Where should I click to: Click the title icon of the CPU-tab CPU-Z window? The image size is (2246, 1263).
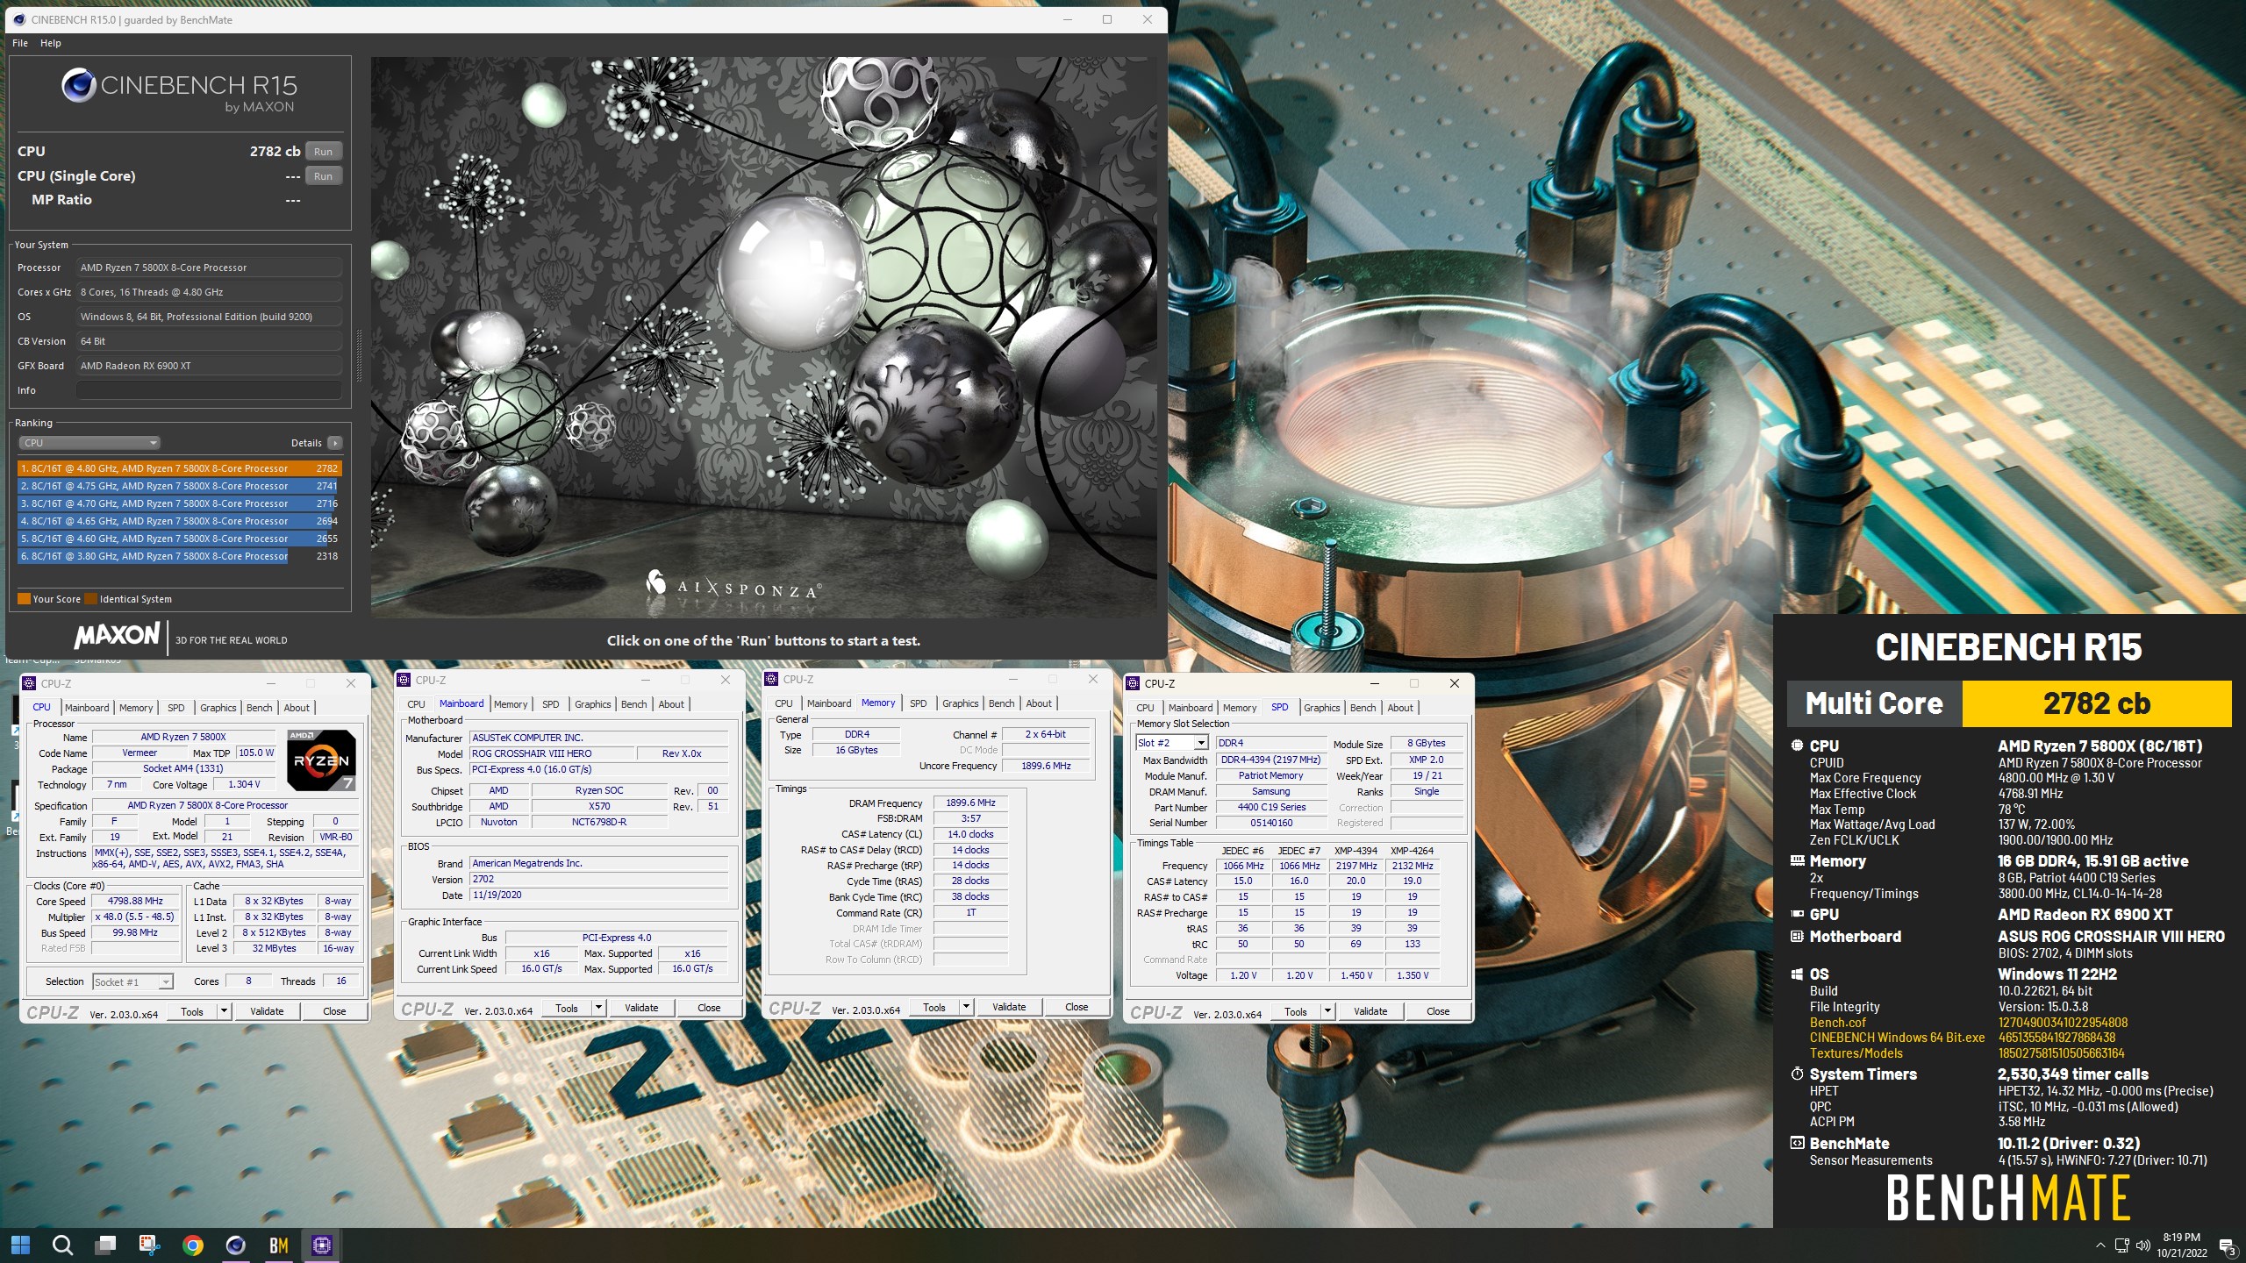click(29, 683)
